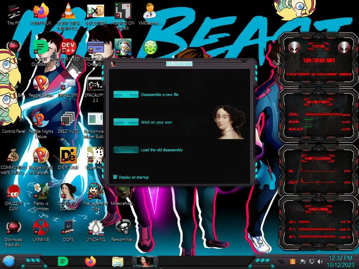The height and width of the screenshot is (269, 359).
Task: Click the SYSTEM widget header
Action: [318, 102]
